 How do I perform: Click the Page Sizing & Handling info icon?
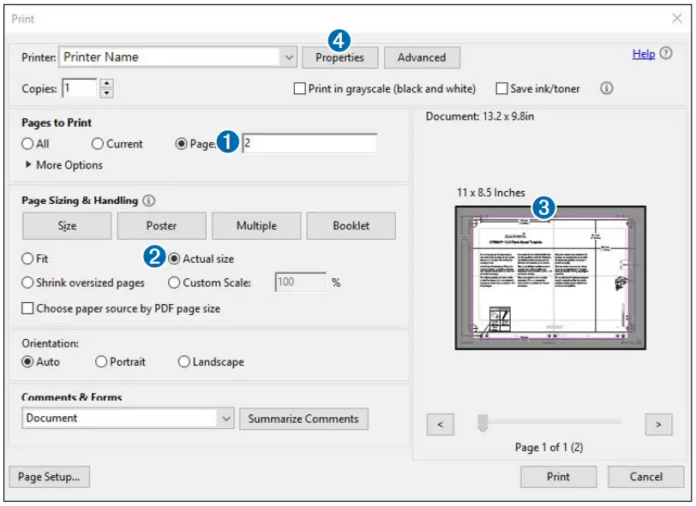point(149,200)
